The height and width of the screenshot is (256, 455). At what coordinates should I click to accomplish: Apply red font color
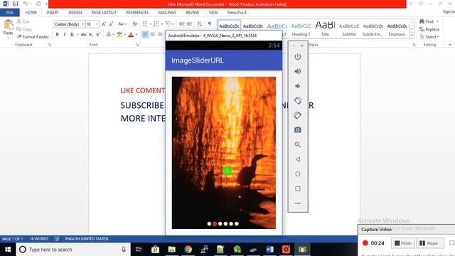pyautogui.click(x=131, y=35)
